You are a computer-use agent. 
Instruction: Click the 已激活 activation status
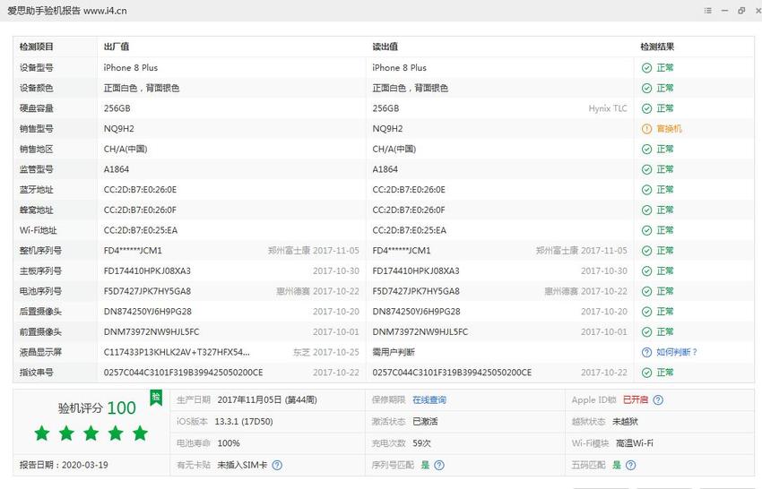click(425, 422)
